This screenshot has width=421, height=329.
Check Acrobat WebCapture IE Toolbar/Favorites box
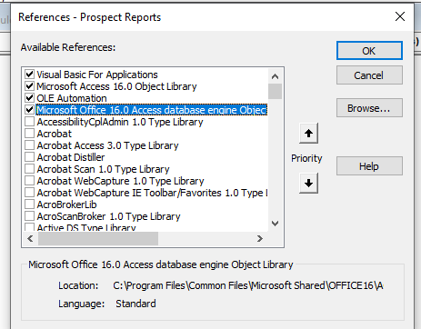[x=29, y=193]
